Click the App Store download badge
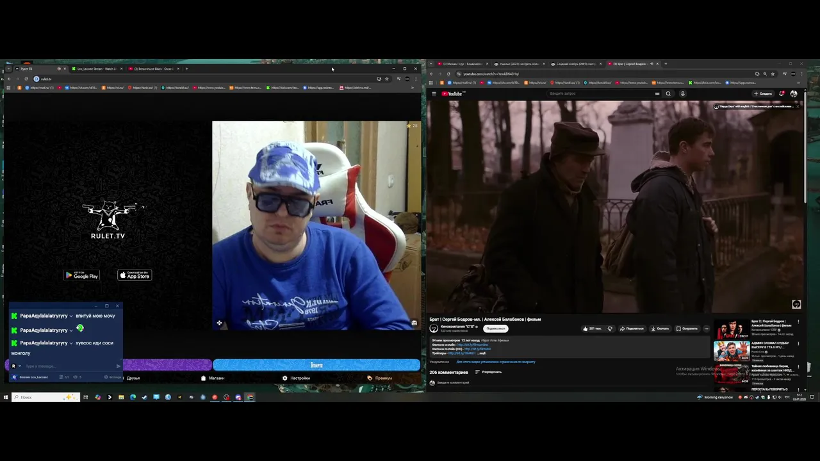Image resolution: width=820 pixels, height=461 pixels. [x=135, y=275]
